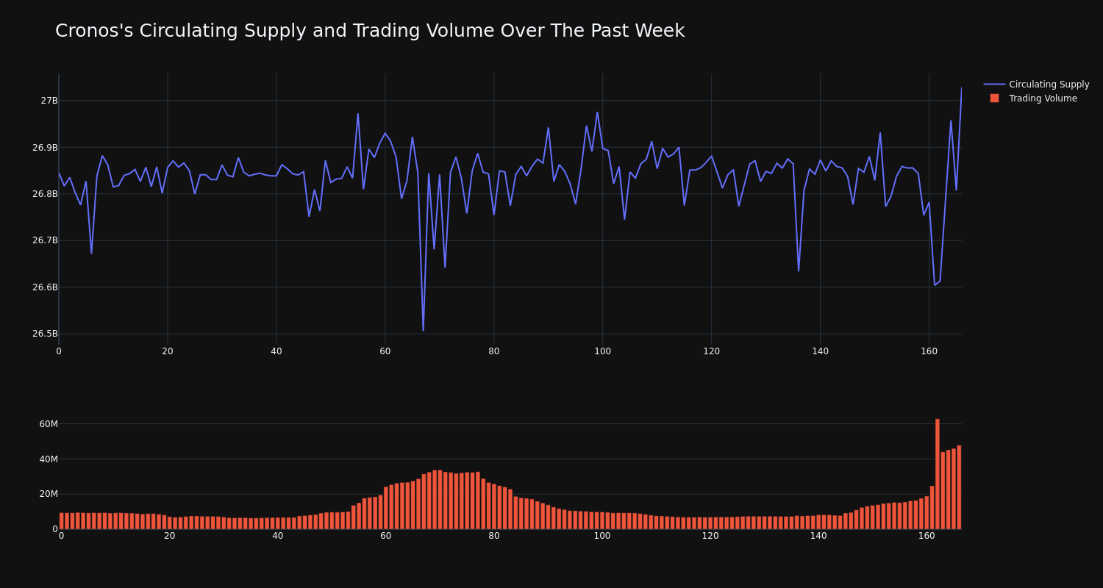Click the 26.9B y-axis label
Image resolution: width=1103 pixels, height=588 pixels.
[45, 148]
